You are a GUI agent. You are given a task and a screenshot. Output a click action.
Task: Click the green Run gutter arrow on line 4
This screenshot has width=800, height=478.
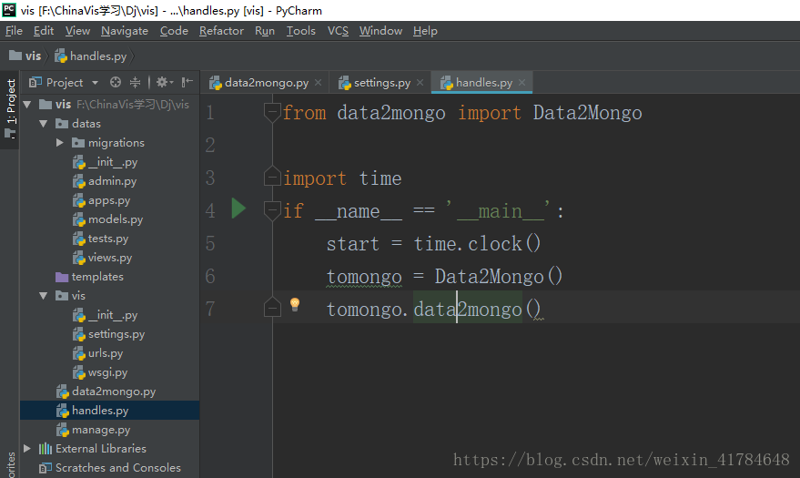tap(238, 208)
